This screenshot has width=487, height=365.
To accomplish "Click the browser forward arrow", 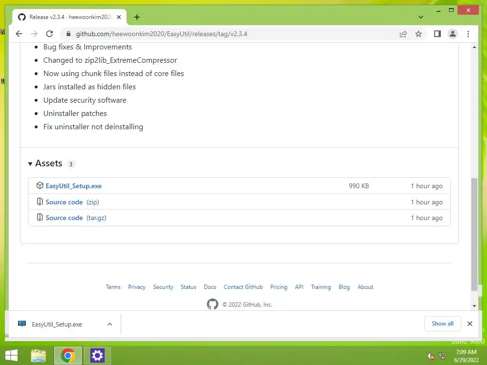I will click(x=34, y=34).
